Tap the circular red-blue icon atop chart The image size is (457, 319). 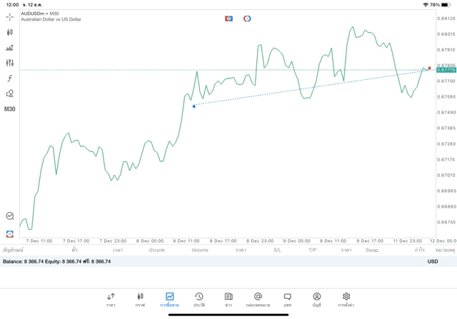(247, 19)
